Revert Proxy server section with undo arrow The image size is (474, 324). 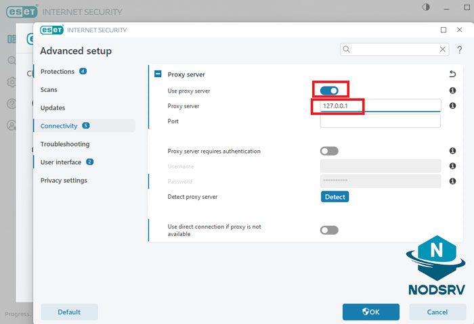pyautogui.click(x=452, y=74)
